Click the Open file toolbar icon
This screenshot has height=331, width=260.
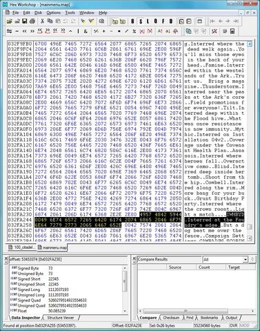click(x=9, y=21)
